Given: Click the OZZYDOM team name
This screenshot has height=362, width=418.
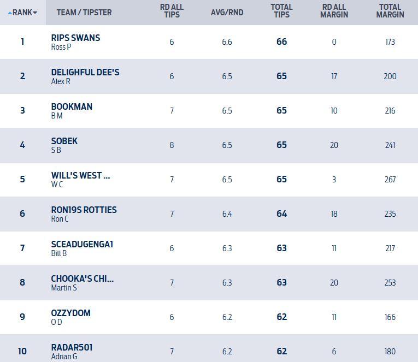Looking at the screenshot, I should [x=70, y=313].
